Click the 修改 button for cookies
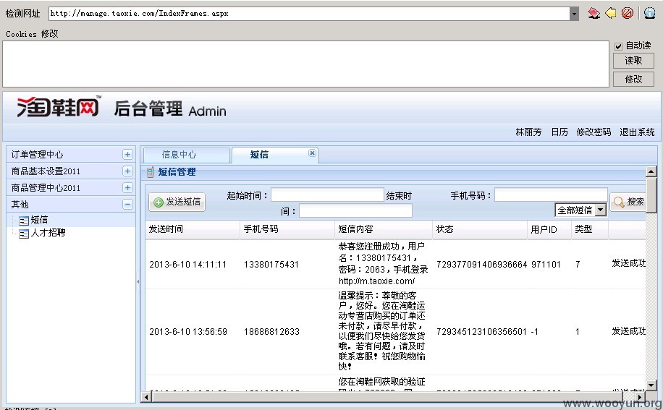This screenshot has height=410, width=663. (633, 79)
